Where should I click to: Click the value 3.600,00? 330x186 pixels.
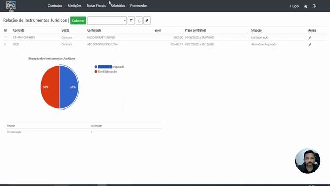point(178,38)
